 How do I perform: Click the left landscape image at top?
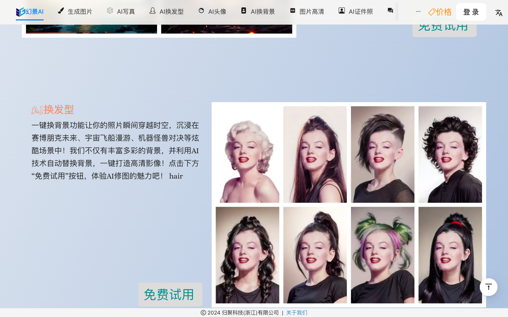click(x=91, y=29)
